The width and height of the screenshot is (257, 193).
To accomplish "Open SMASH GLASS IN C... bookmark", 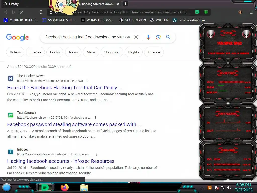I will (x=59, y=20).
